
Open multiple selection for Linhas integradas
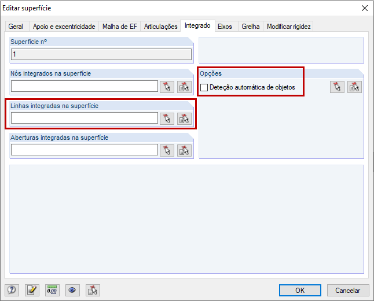click(184, 118)
